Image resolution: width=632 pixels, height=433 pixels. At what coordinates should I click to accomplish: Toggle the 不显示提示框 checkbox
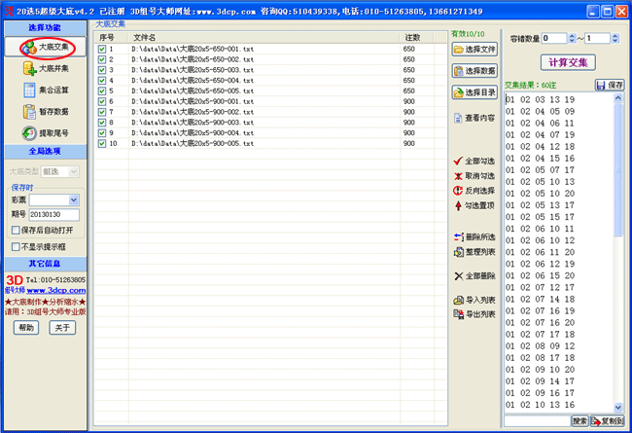click(x=16, y=247)
